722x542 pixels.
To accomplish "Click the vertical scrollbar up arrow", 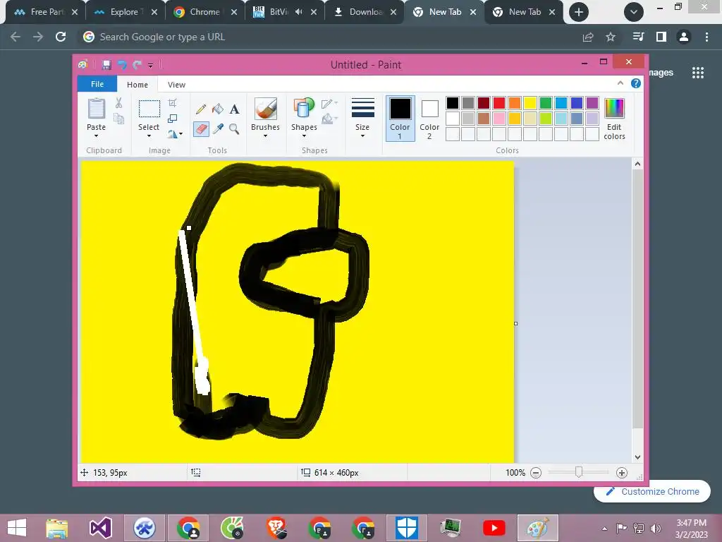I will 637,164.
